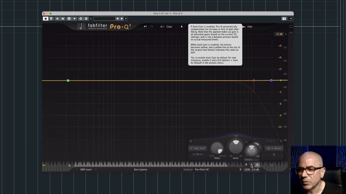Click the output level knob
This screenshot has width=346, height=194.
[x=251, y=151]
